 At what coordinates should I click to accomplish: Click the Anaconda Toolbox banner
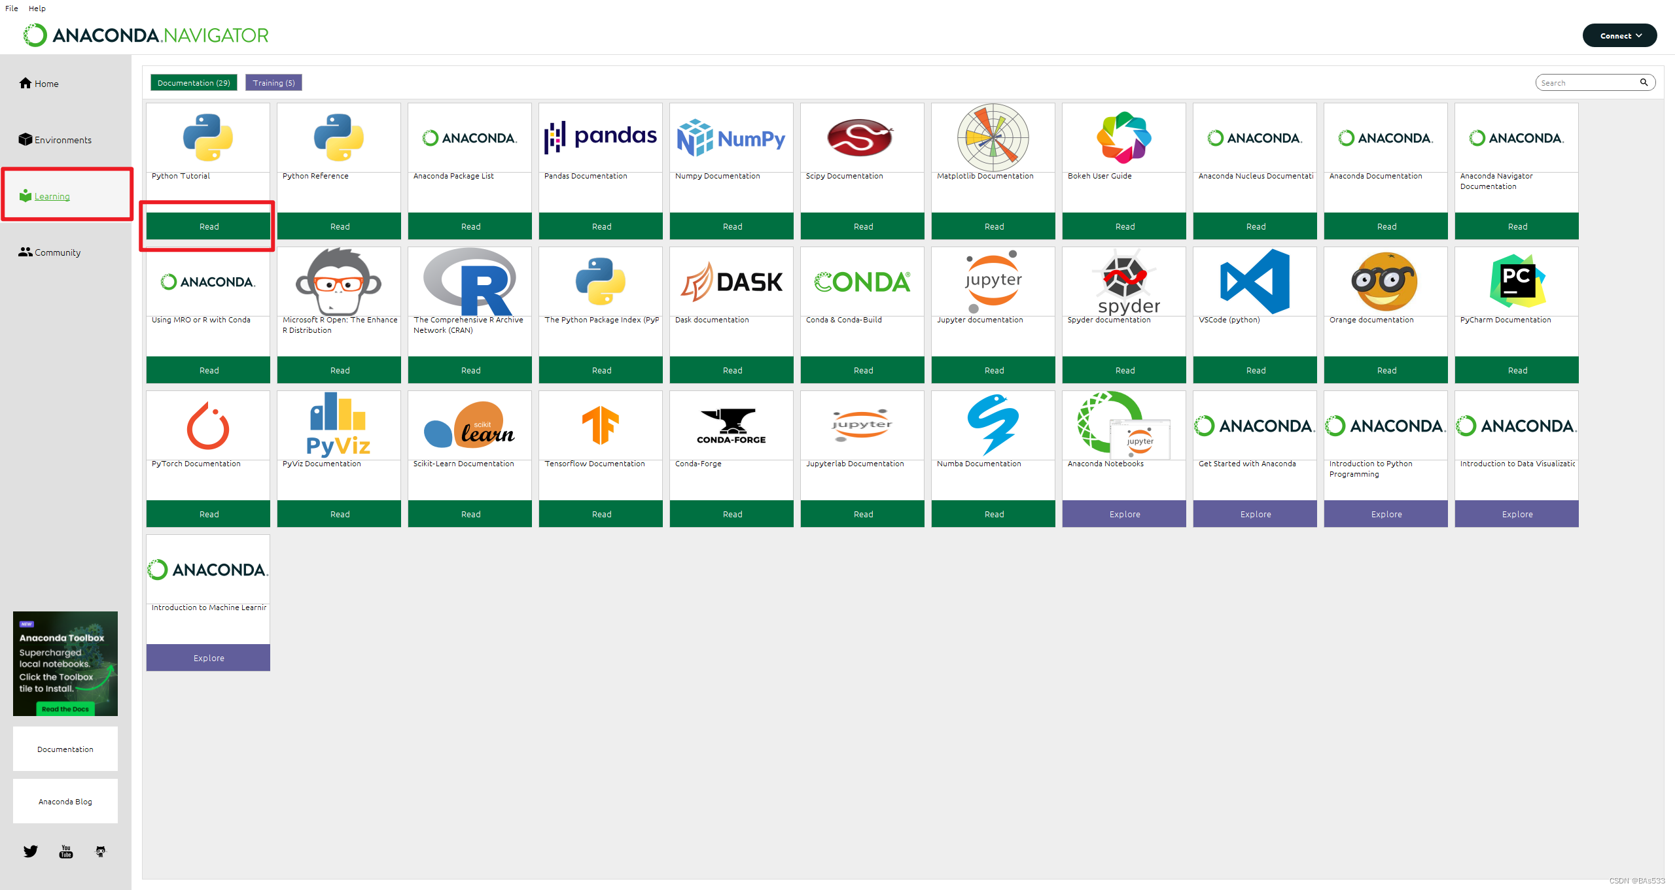pos(65,663)
